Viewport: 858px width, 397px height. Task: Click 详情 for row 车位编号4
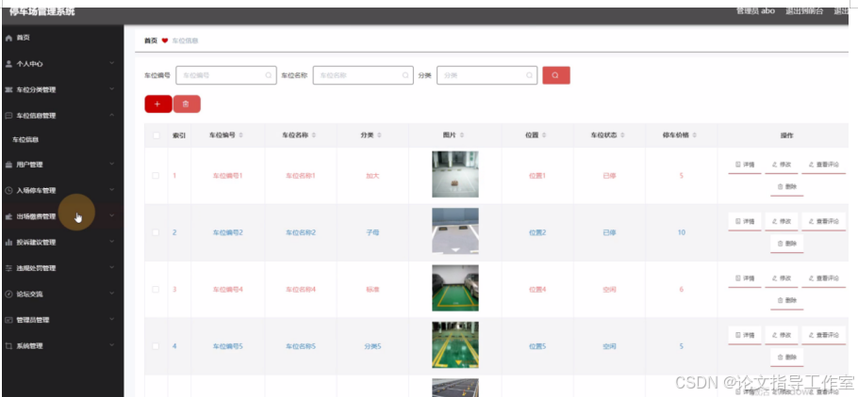[x=745, y=278]
